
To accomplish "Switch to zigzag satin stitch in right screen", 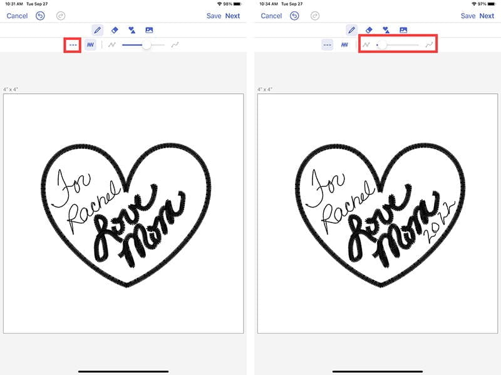I will click(x=344, y=45).
